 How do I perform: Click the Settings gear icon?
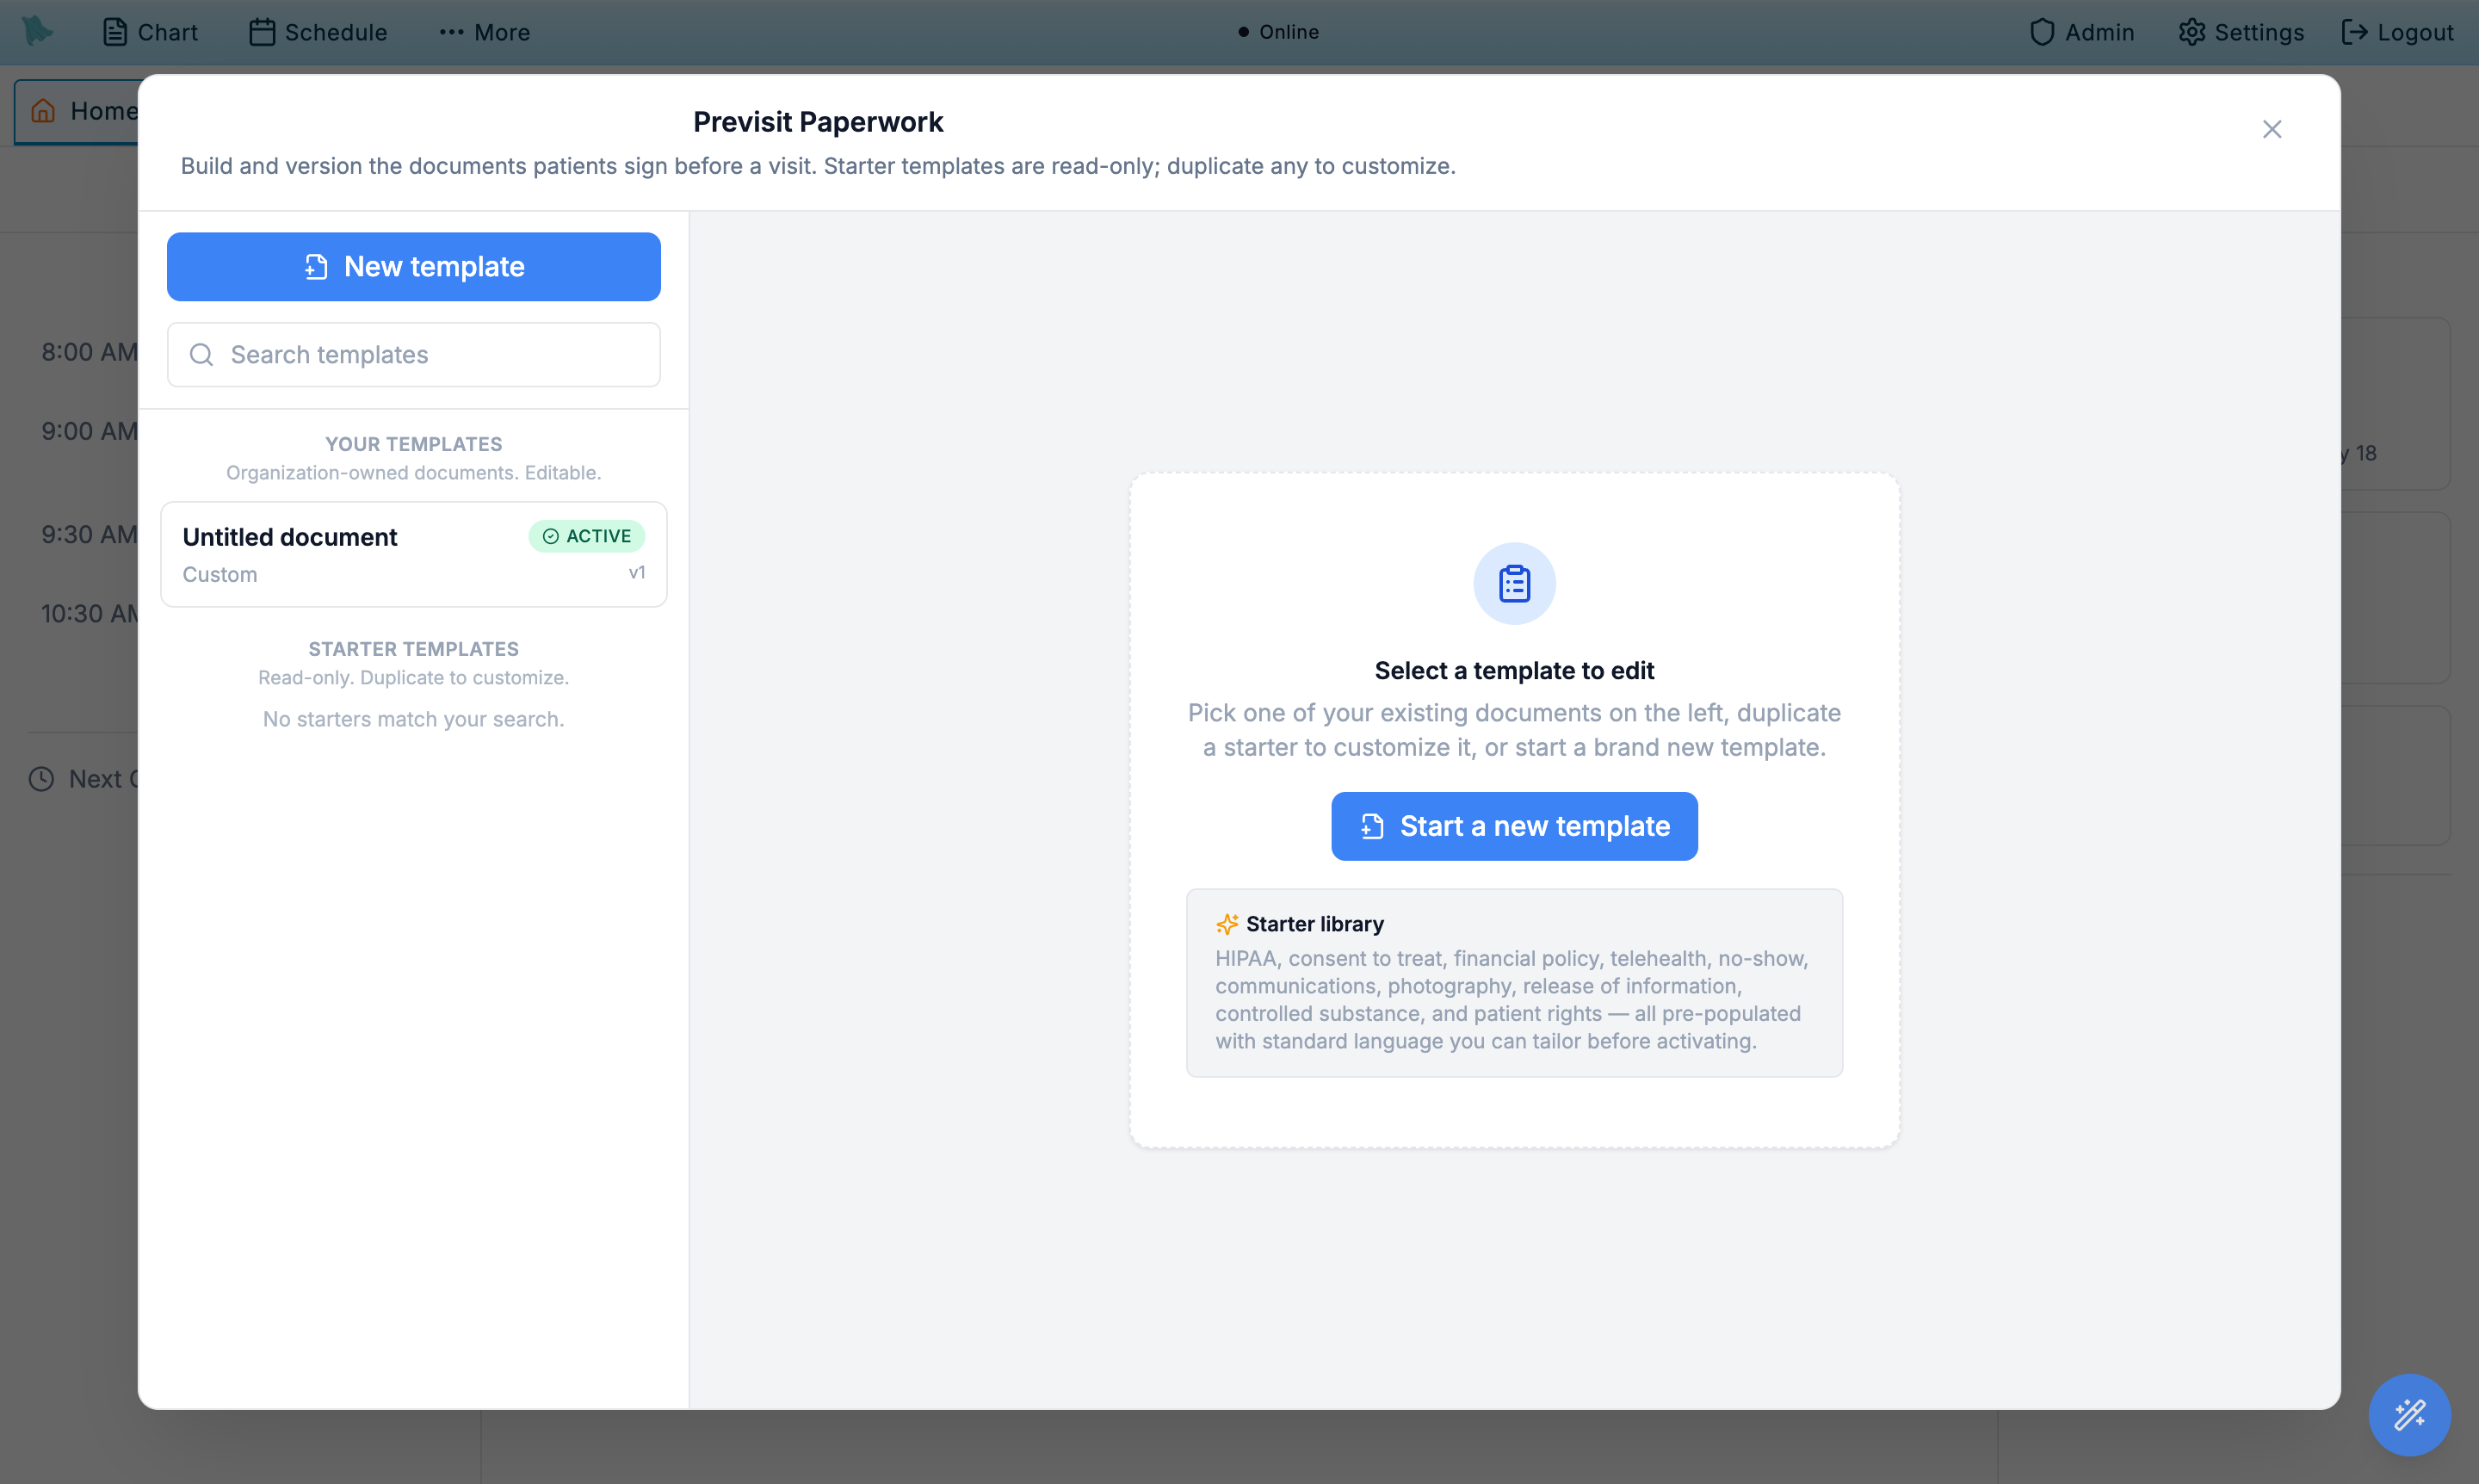(2192, 32)
